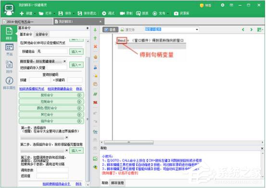Click the 录制 record camera icon
The width and height of the screenshot is (266, 188).
click(122, 13)
